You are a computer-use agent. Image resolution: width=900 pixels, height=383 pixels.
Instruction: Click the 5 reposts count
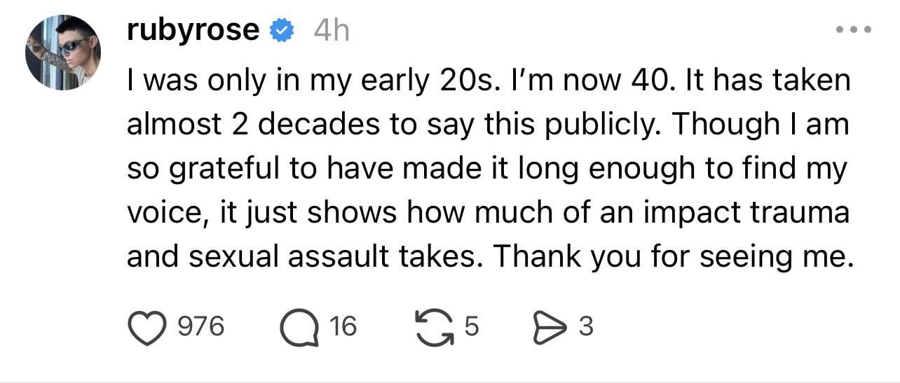[471, 326]
